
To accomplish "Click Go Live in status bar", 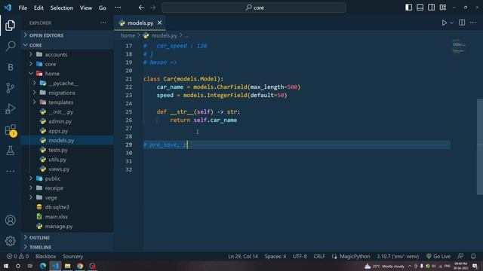I will (x=438, y=256).
